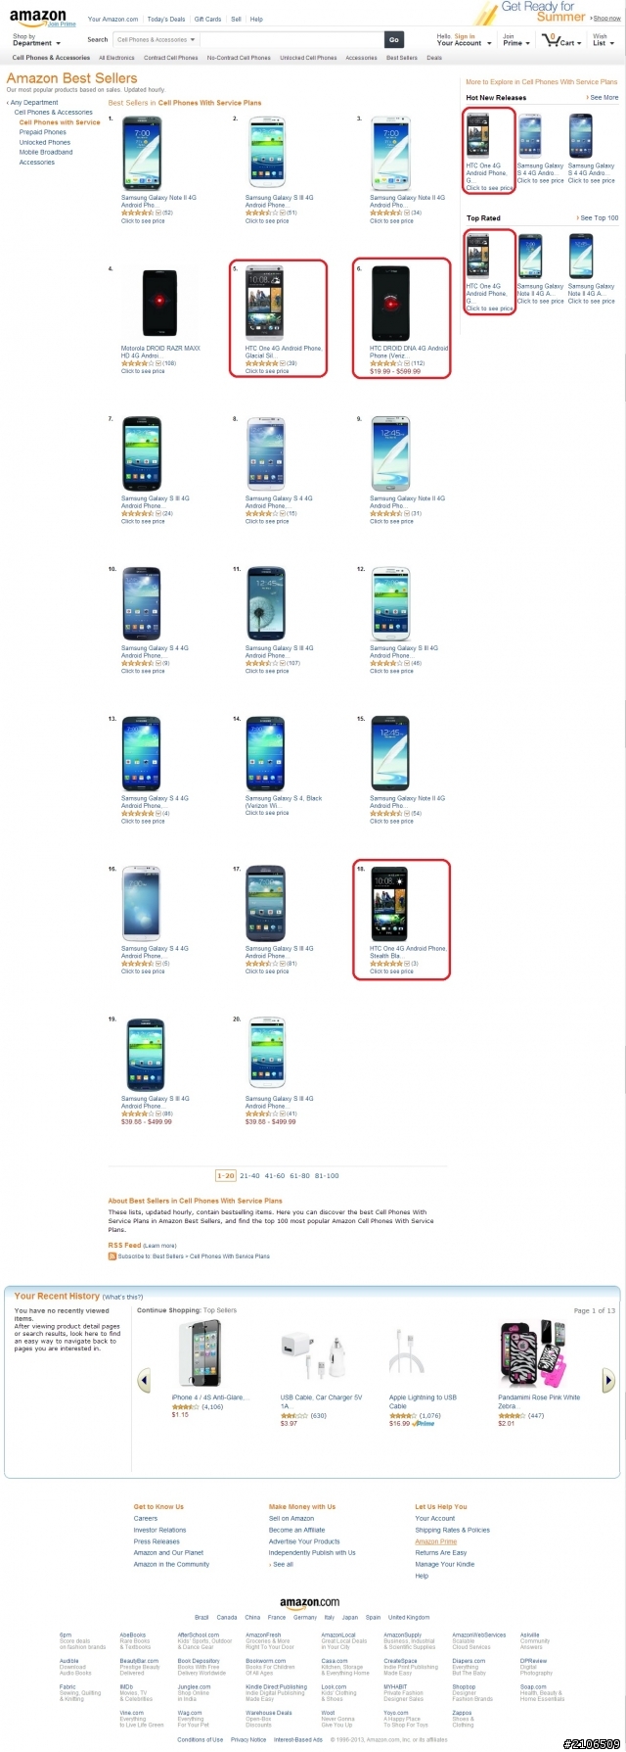
Task: Open the search category dropdown
Action: click(156, 40)
